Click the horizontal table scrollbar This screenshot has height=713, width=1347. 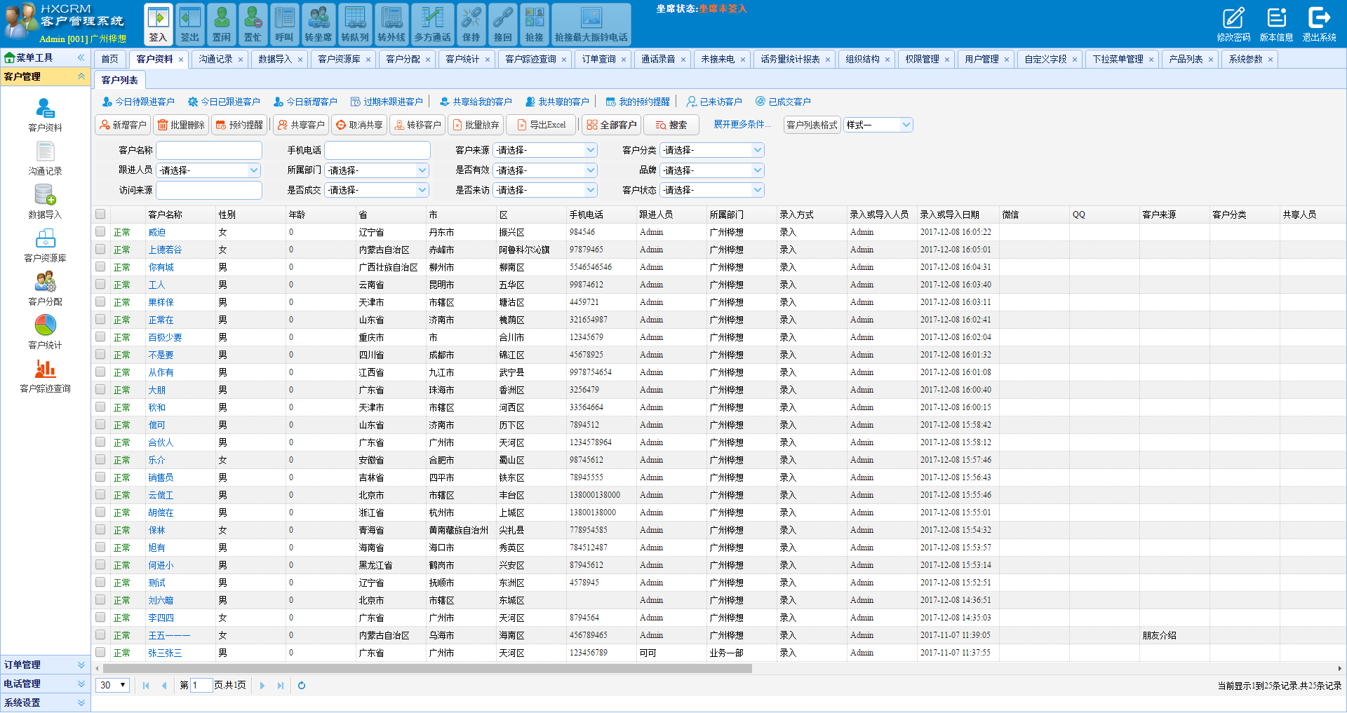coord(427,669)
